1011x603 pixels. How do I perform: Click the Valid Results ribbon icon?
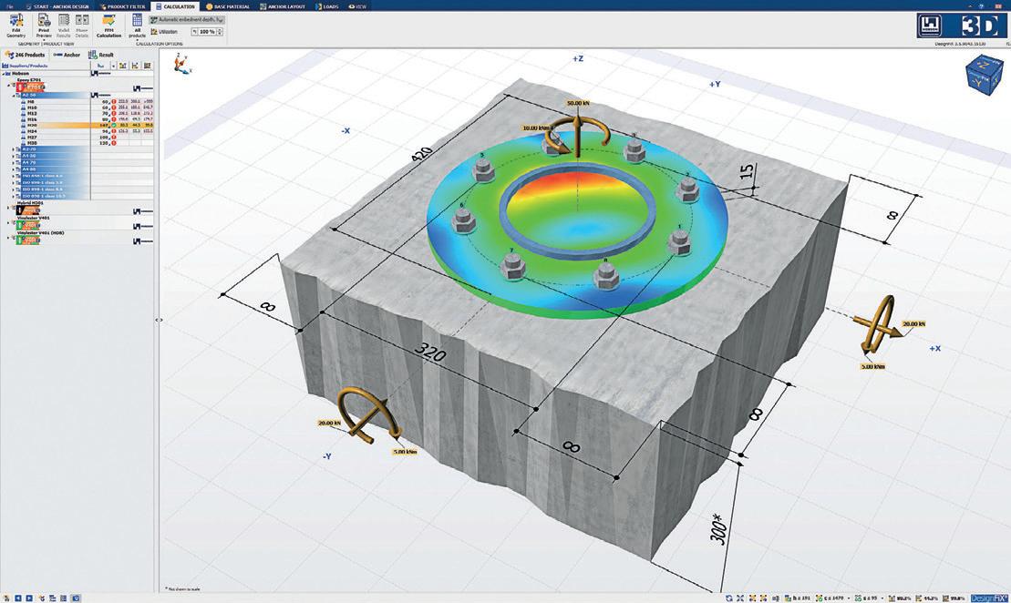[x=63, y=26]
